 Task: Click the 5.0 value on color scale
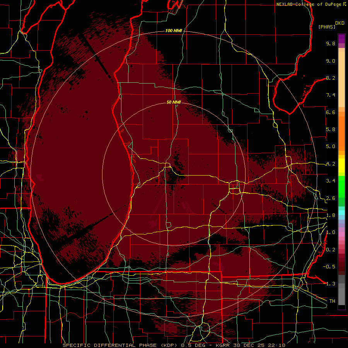tap(331, 147)
